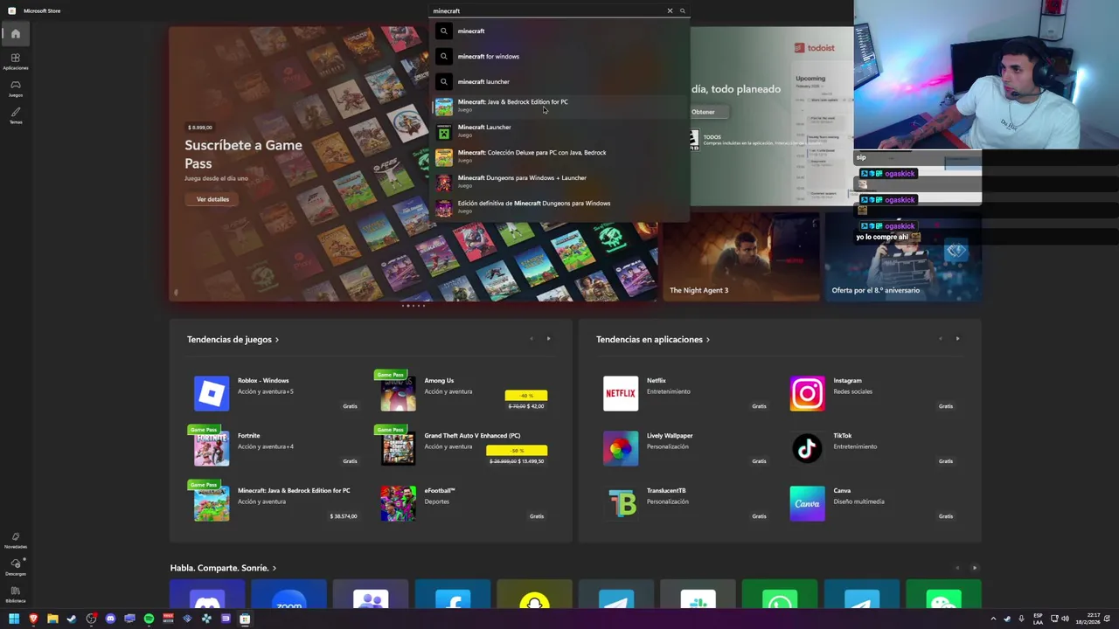Image resolution: width=1119 pixels, height=629 pixels.
Task: Open WhatsApp tile in social apps row
Action: click(780, 594)
